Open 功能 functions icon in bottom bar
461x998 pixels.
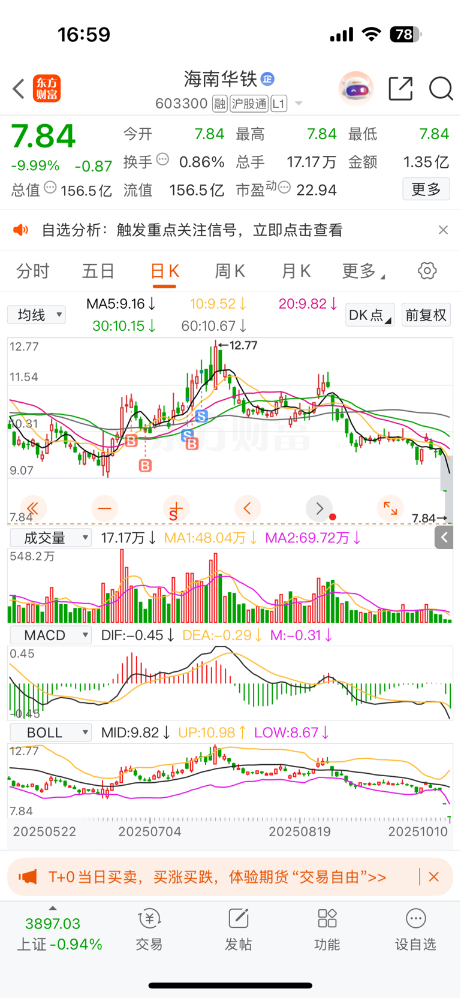tap(327, 918)
